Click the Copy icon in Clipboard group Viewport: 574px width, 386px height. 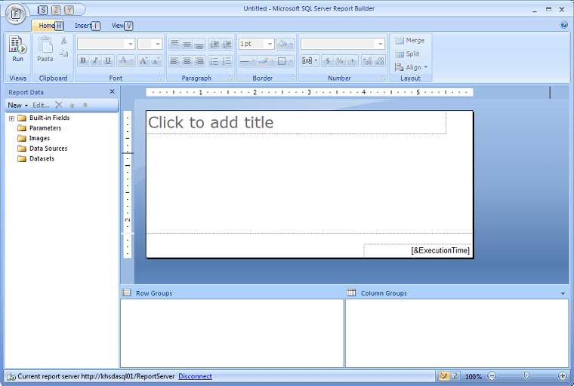[x=63, y=54]
